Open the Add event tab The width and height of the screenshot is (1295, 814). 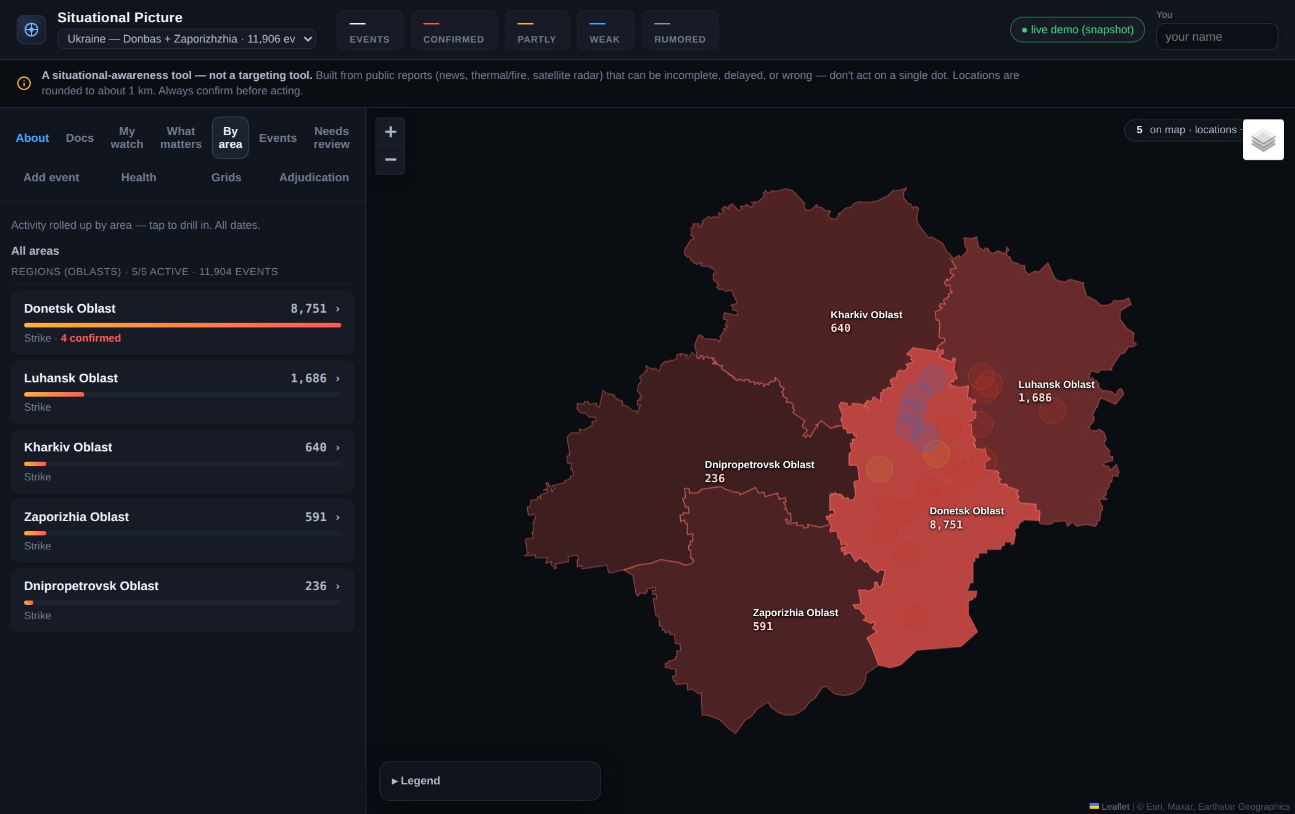click(x=51, y=178)
